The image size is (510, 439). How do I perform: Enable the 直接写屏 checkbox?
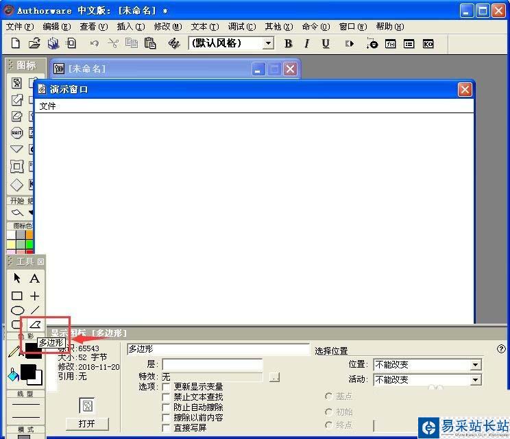[x=166, y=427]
